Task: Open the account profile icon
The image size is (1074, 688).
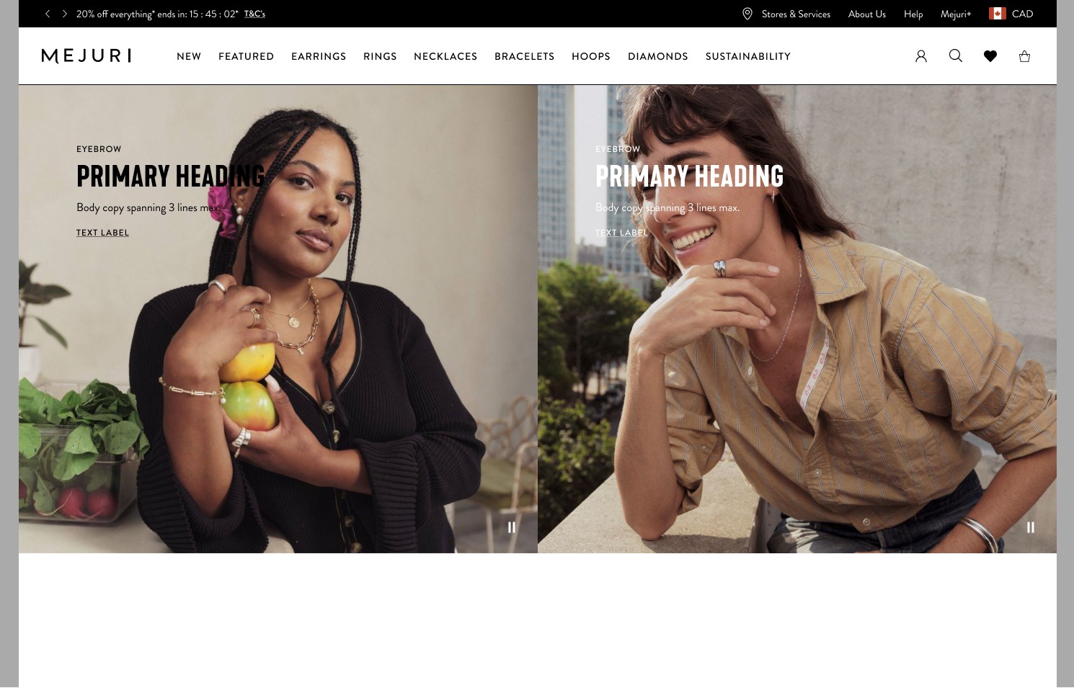Action: [x=921, y=56]
